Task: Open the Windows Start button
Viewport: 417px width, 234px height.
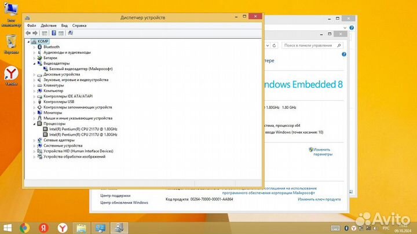Action: (8, 228)
